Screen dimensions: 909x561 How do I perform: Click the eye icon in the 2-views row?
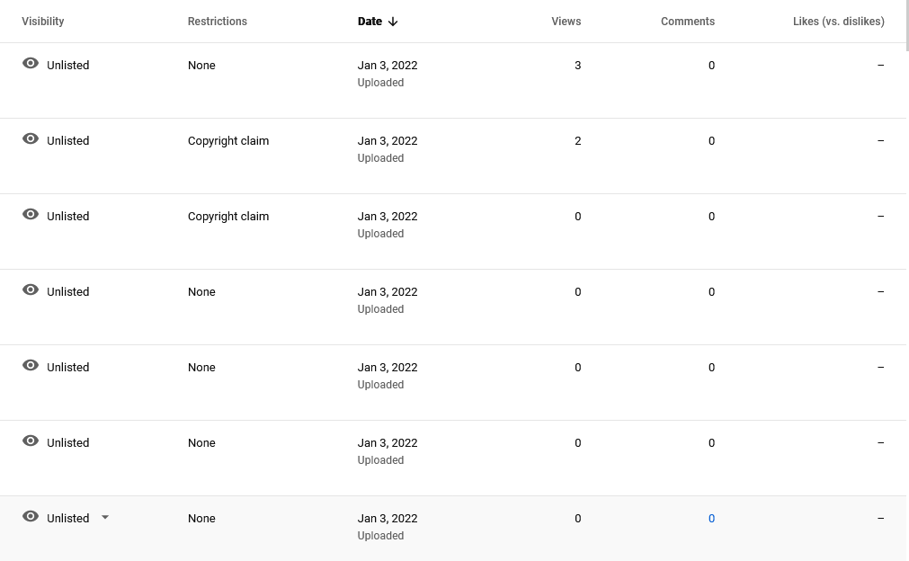pyautogui.click(x=31, y=139)
